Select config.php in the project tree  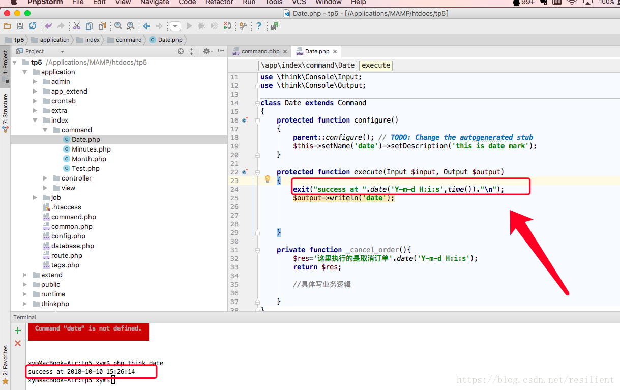click(68, 236)
